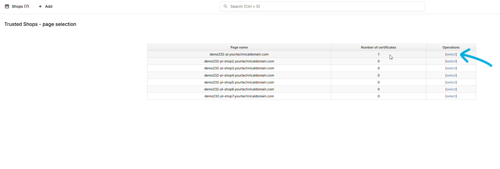The width and height of the screenshot is (500, 169).
Task: Select demo232-pl.yourtechnicaldomain.com via its select link
Action: [x=451, y=54]
